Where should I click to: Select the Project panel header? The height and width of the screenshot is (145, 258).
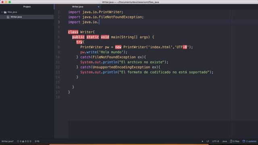27,7
